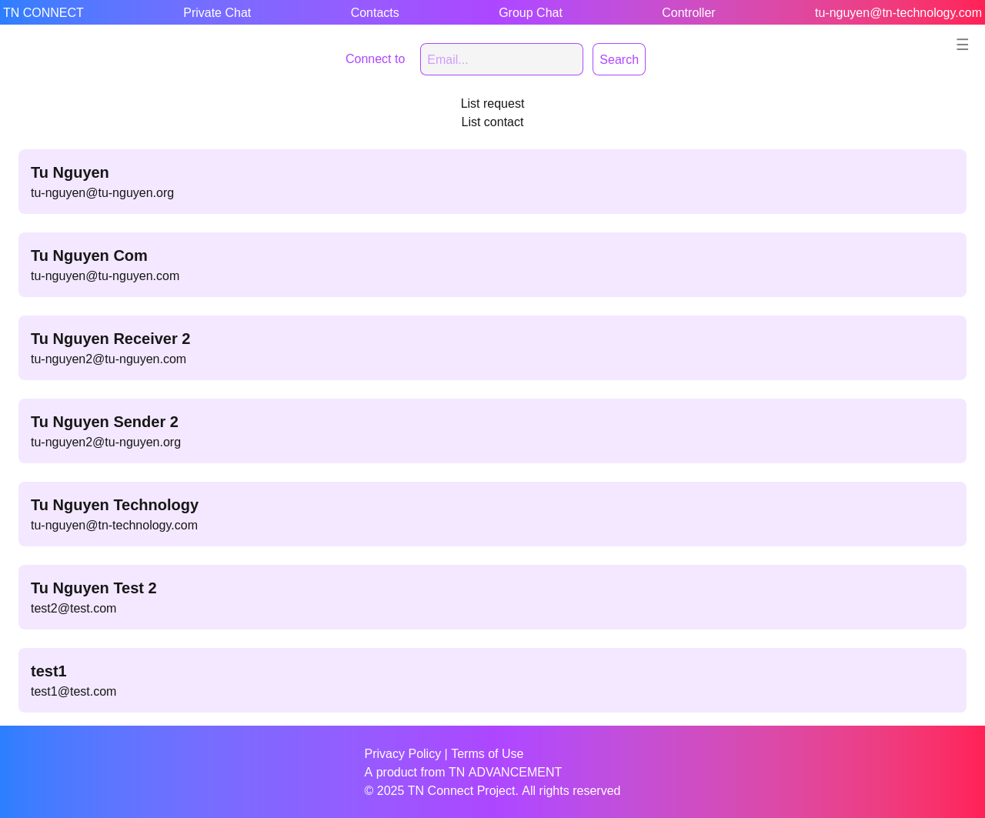Select the Tu Nguyen contact card
The width and height of the screenshot is (985, 818).
pyautogui.click(x=492, y=182)
